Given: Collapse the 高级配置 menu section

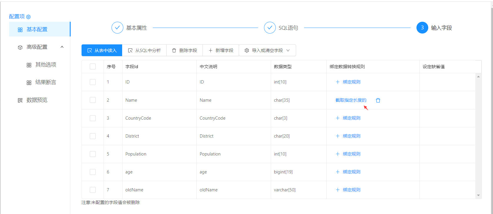Looking at the screenshot, I should coord(62,47).
